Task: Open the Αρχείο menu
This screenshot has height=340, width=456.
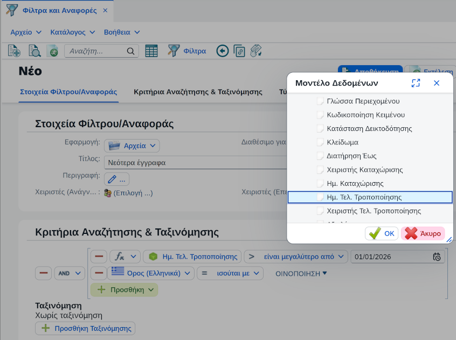Action: pyautogui.click(x=26, y=32)
